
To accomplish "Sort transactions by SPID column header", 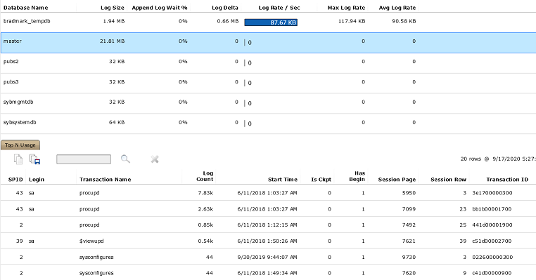I will (15, 180).
